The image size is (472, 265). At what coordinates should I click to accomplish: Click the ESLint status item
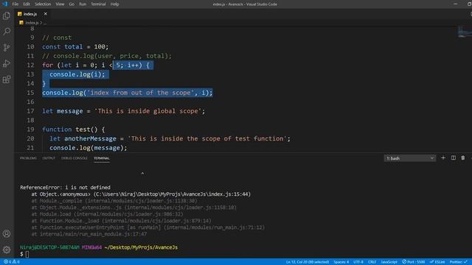(x=437, y=262)
